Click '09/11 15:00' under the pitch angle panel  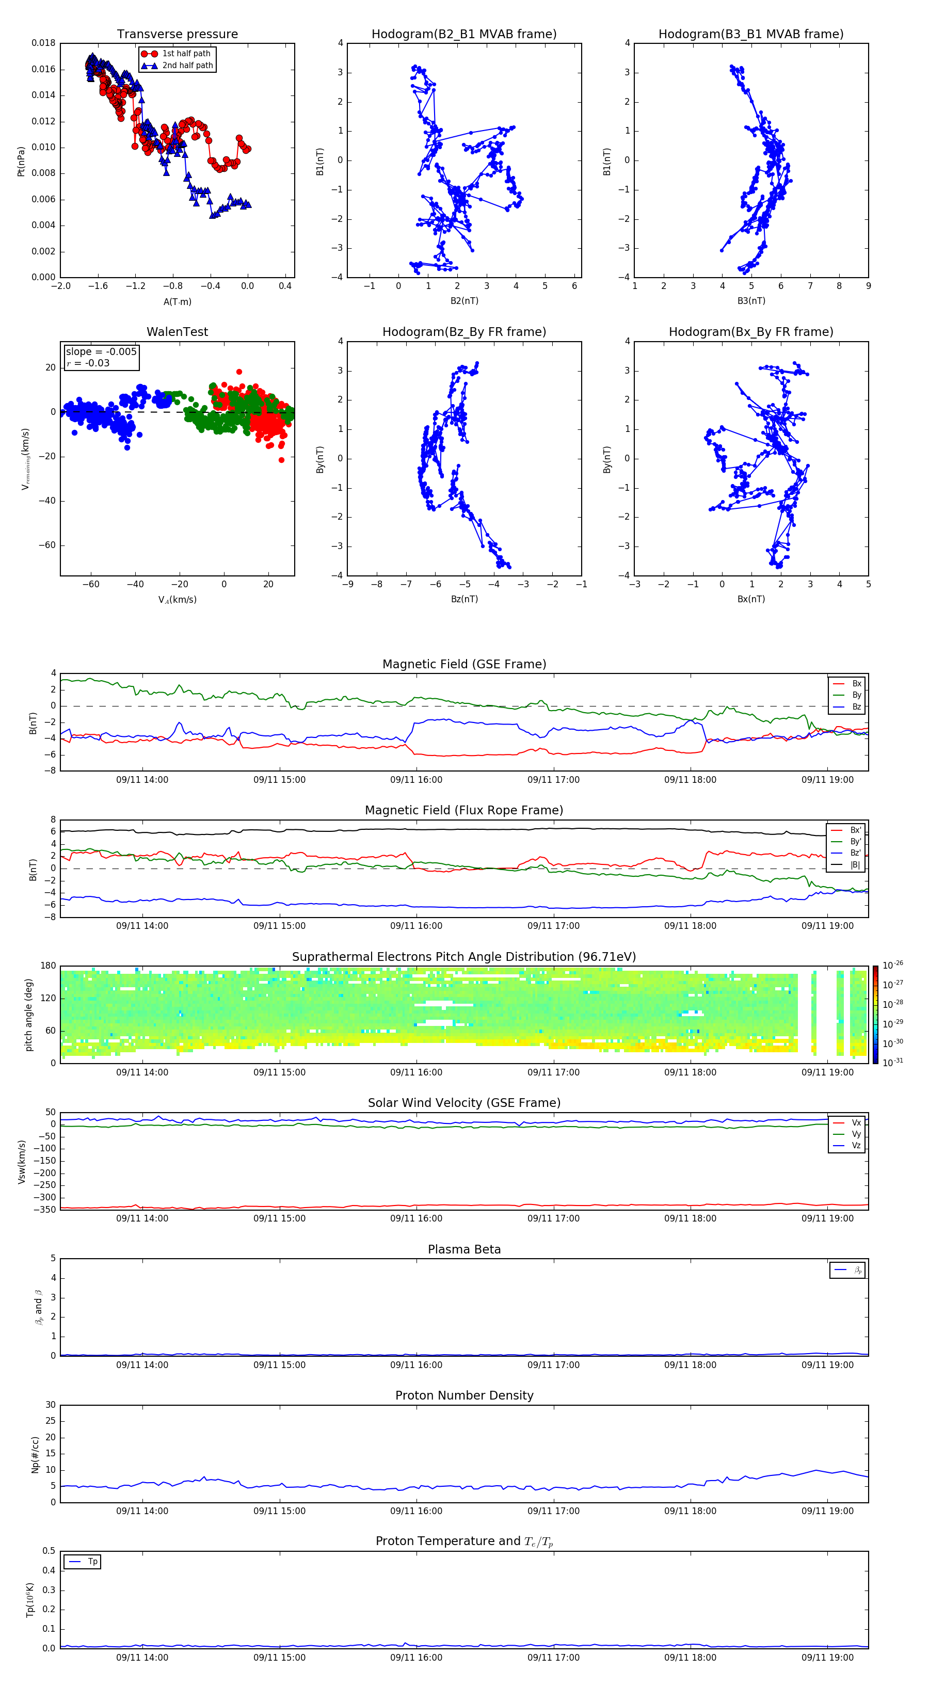(x=279, y=1072)
